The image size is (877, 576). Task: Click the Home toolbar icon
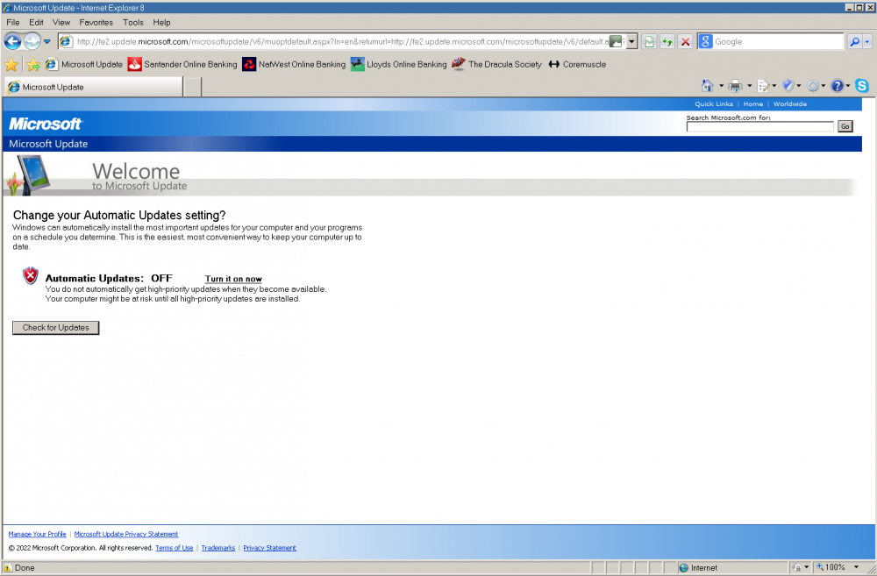click(708, 86)
